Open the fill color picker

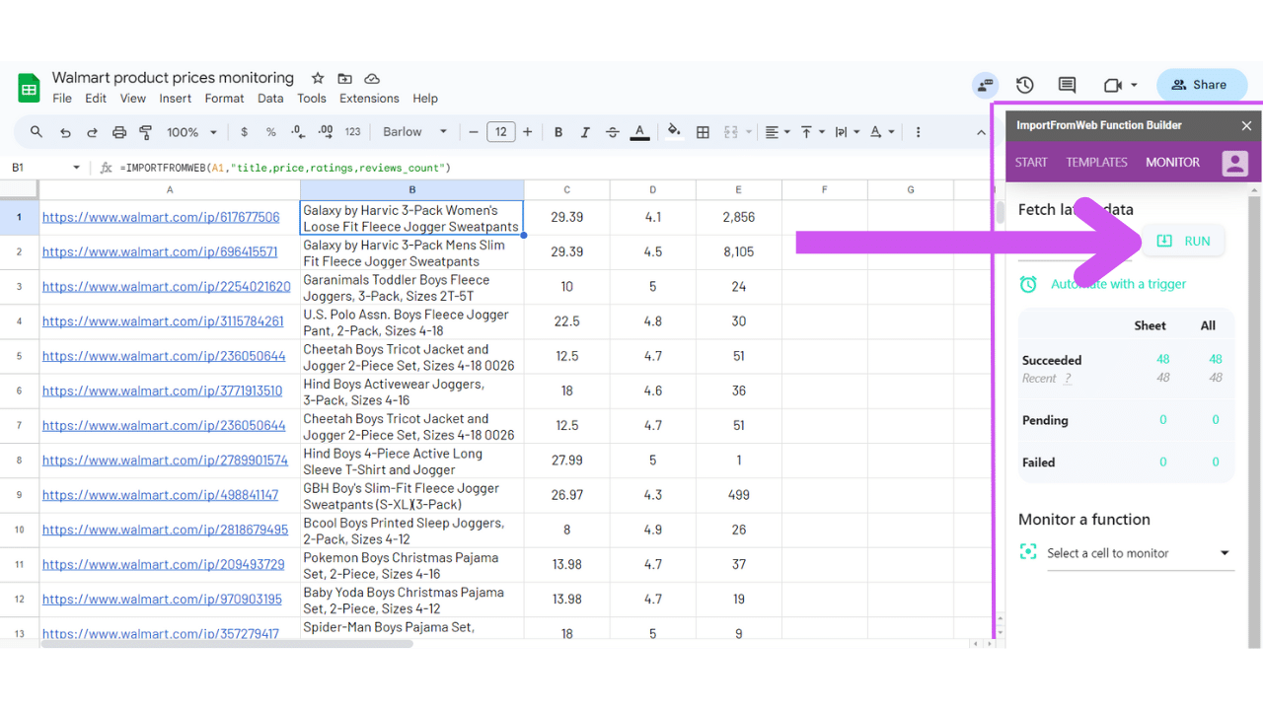point(674,132)
